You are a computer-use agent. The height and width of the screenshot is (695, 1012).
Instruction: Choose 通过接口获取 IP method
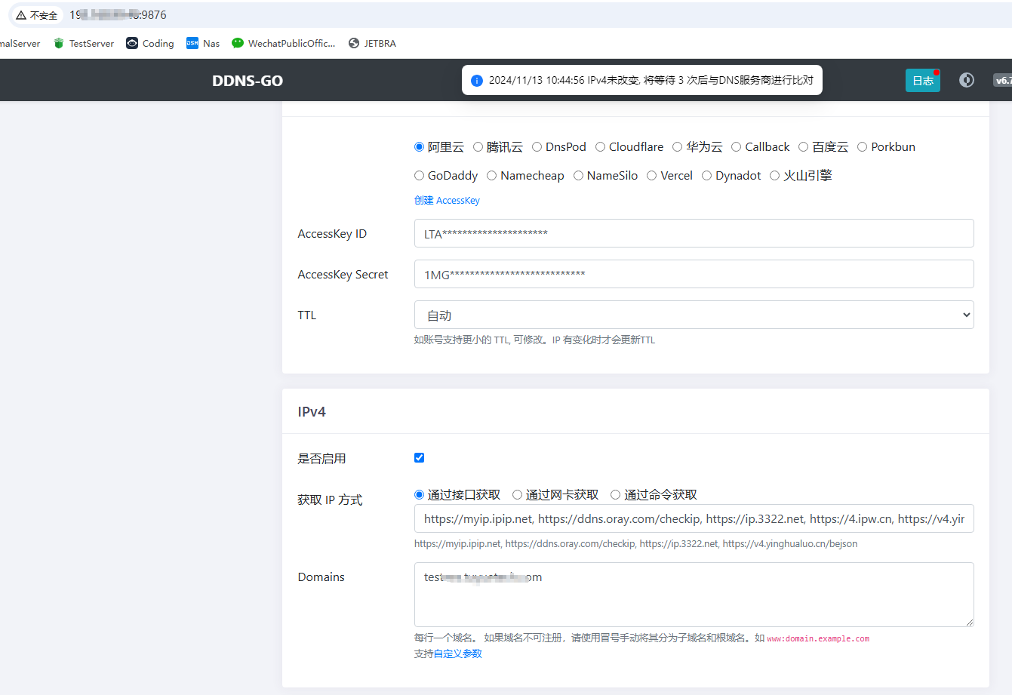pyautogui.click(x=420, y=495)
